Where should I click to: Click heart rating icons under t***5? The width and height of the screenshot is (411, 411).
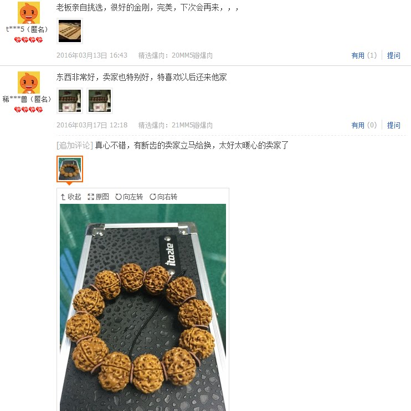(x=29, y=40)
